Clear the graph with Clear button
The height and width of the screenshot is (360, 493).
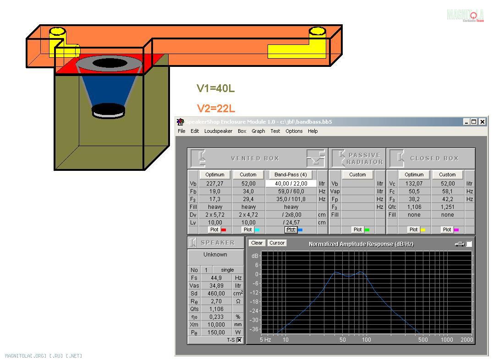257,243
